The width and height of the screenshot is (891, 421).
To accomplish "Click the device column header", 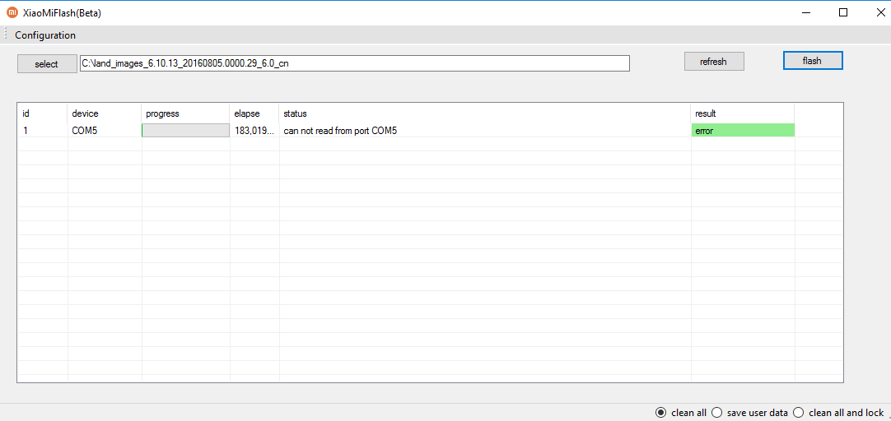I will click(105, 113).
